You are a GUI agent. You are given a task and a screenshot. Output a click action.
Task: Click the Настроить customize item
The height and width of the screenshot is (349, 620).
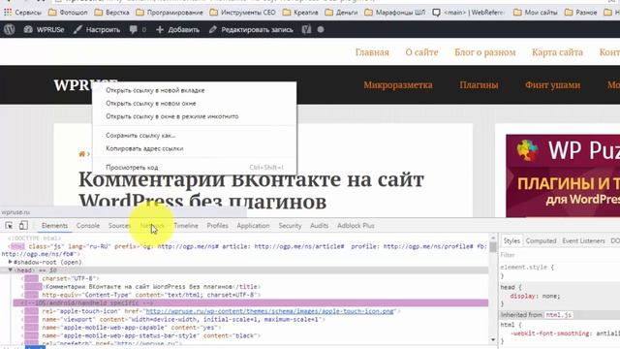(x=97, y=30)
